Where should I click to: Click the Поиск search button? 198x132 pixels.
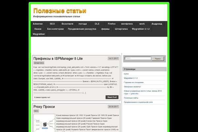tap(158, 59)
